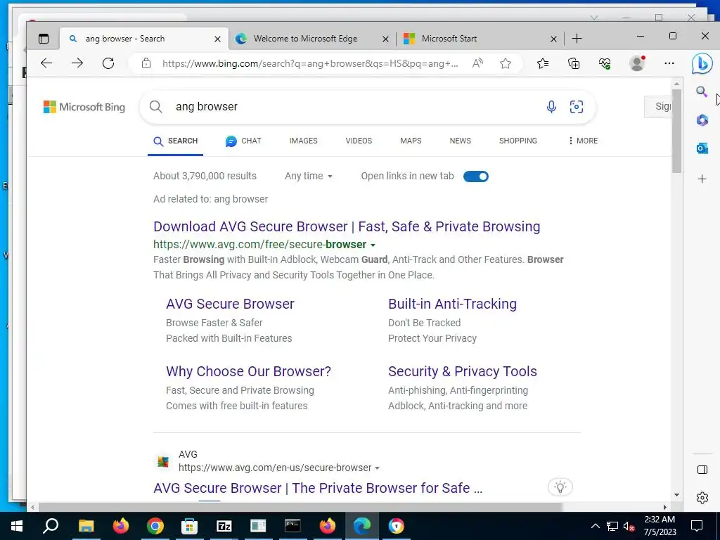This screenshot has width=720, height=540.
Task: Hide the sidebar panel icon
Action: 702,470
